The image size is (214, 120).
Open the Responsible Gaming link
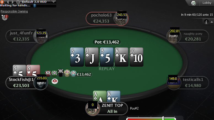click(14, 11)
